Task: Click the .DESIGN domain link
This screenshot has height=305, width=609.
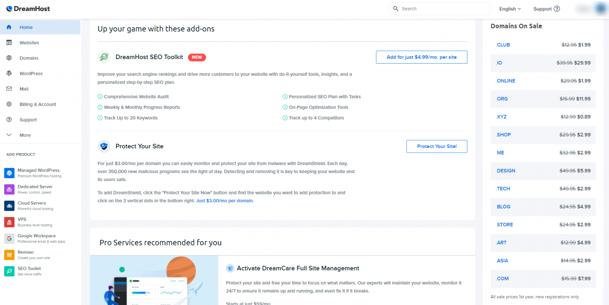Action: pyautogui.click(x=505, y=171)
